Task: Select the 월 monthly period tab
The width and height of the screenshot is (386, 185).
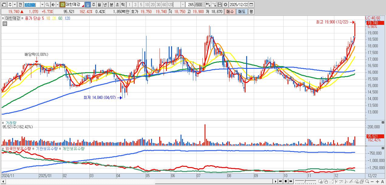Action: coord(99,5)
